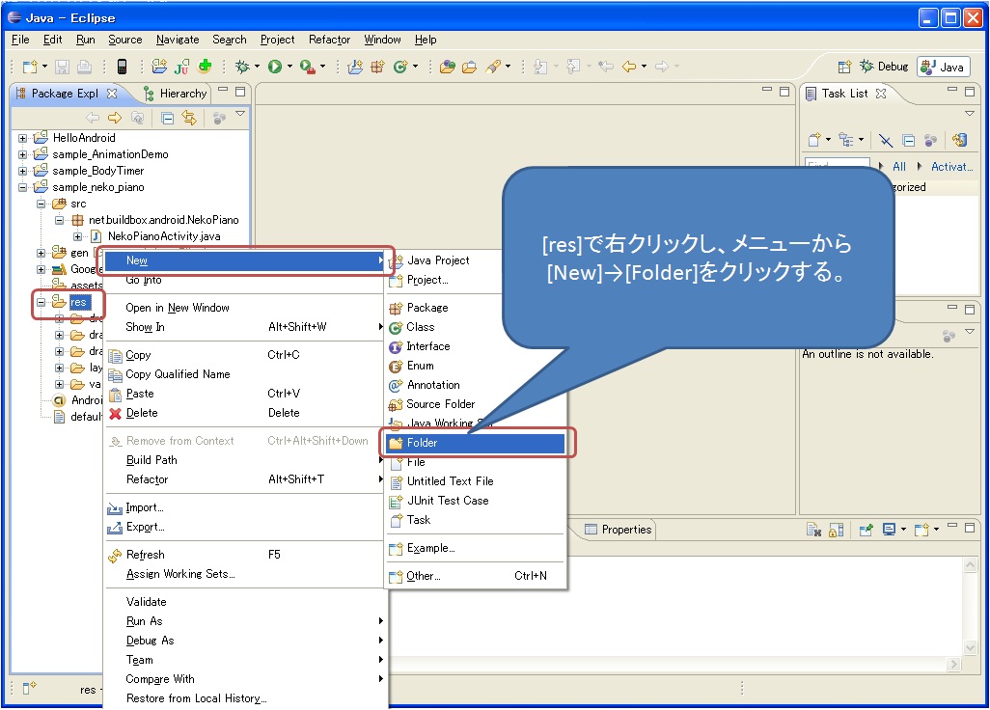Switch to the Hierarchy tab
Image resolution: width=990 pixels, height=710 pixels.
click(x=177, y=94)
